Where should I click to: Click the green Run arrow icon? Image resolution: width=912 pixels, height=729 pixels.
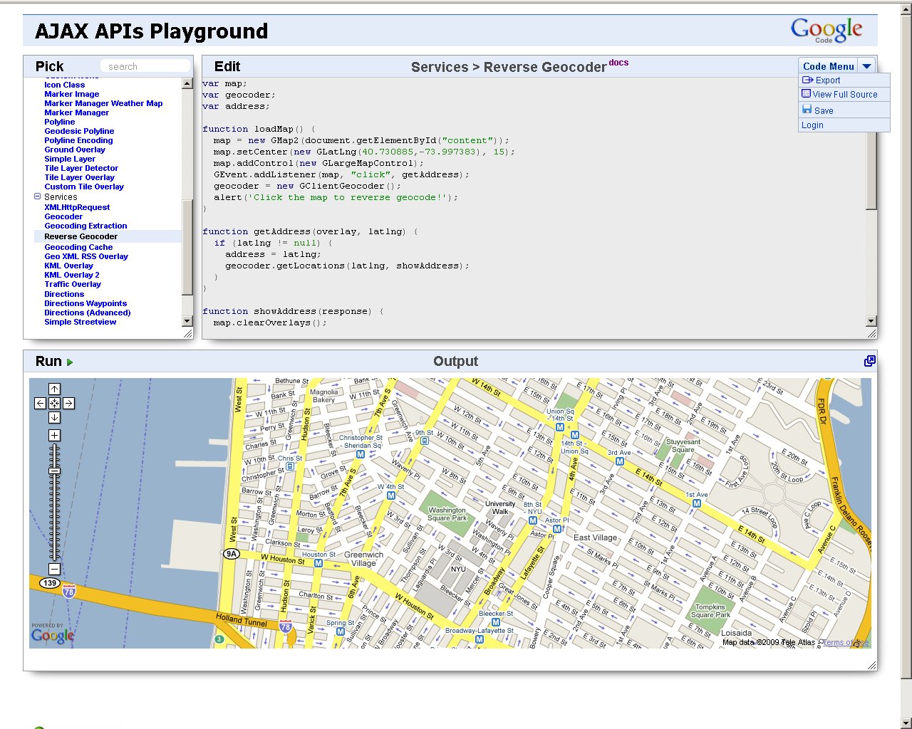(x=70, y=362)
